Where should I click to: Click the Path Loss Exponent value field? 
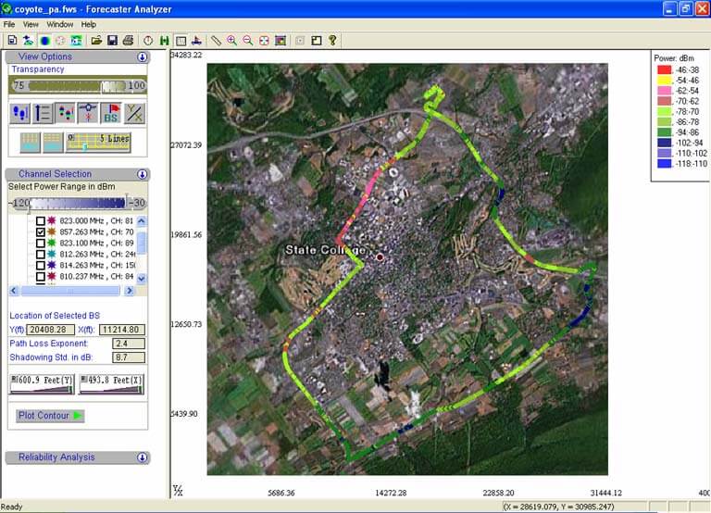click(x=127, y=344)
